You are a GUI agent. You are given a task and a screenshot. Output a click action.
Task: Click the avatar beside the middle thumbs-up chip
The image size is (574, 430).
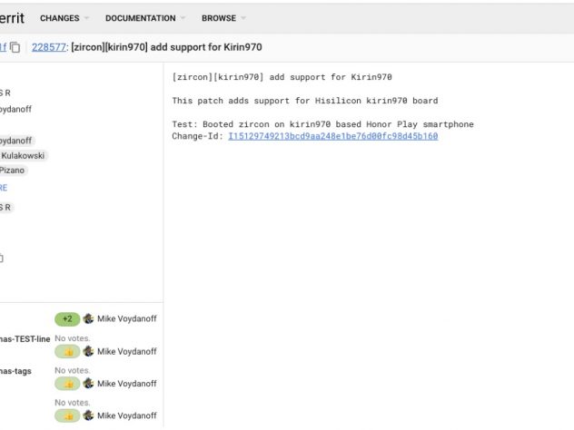point(89,384)
